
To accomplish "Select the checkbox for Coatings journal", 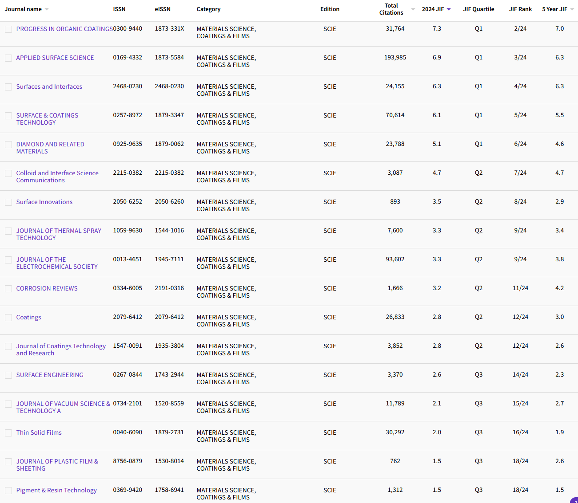I will [8, 318].
